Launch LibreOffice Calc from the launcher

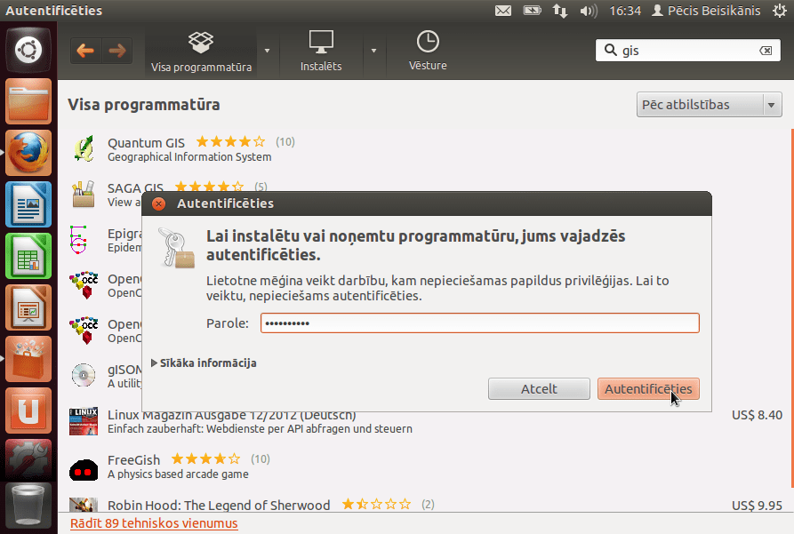click(x=28, y=256)
